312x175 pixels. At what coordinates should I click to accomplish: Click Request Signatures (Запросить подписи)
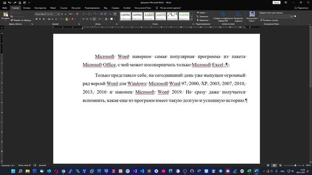238,17
